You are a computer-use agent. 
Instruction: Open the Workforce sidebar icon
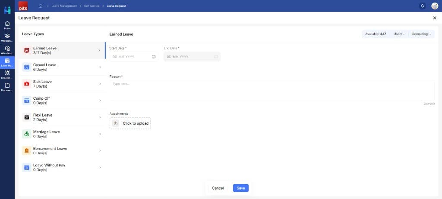pyautogui.click(x=7, y=38)
